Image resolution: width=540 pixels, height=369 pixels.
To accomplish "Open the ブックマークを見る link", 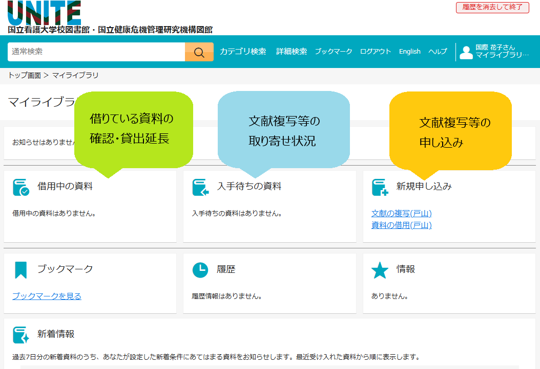I will (47, 296).
